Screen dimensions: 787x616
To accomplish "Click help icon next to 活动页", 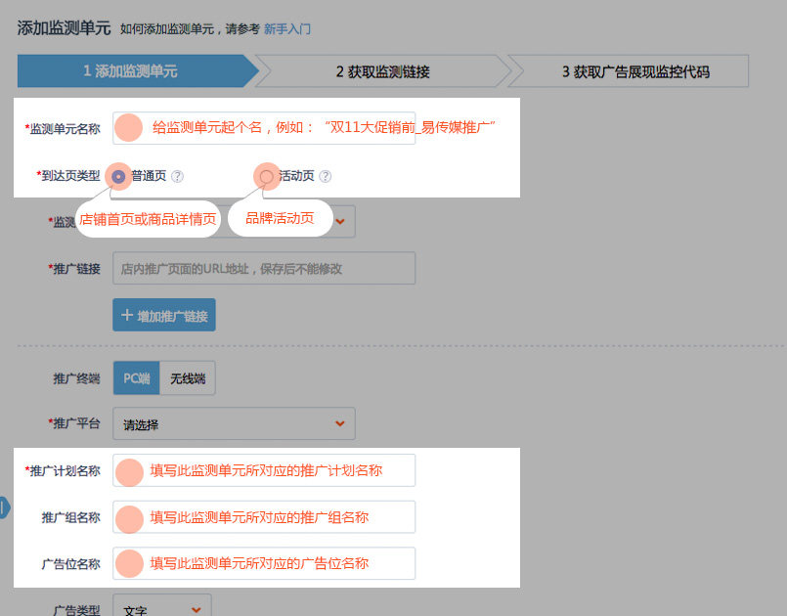I will pos(326,177).
